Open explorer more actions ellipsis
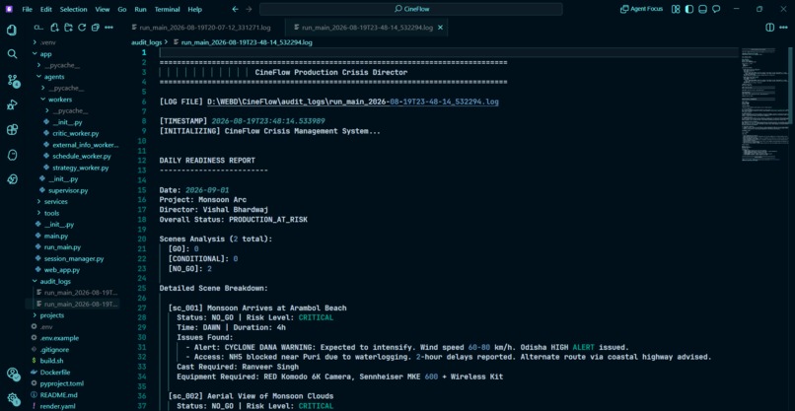795x411 pixels. pos(108,28)
